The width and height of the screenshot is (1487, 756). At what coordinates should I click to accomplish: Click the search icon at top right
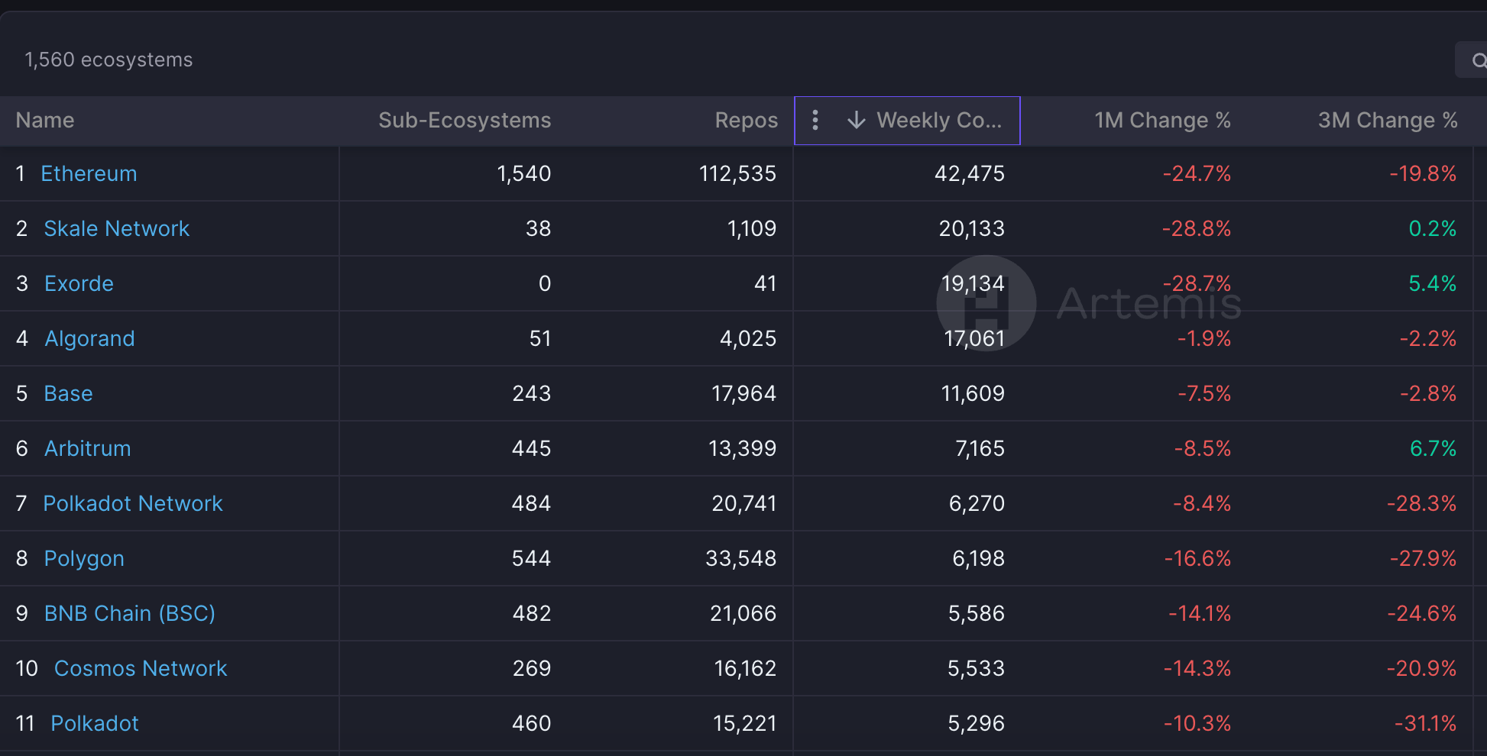tap(1479, 60)
